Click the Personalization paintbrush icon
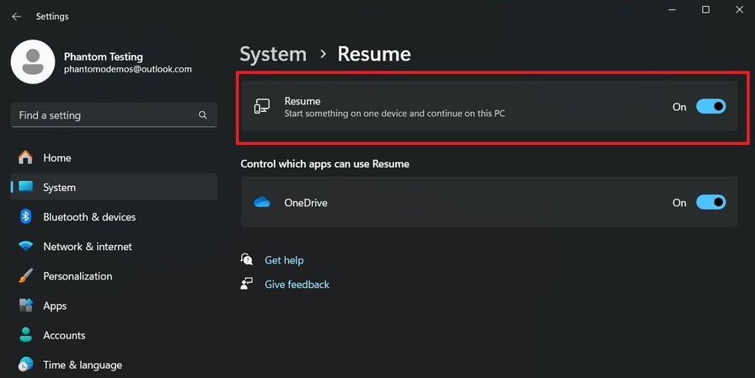 26,276
